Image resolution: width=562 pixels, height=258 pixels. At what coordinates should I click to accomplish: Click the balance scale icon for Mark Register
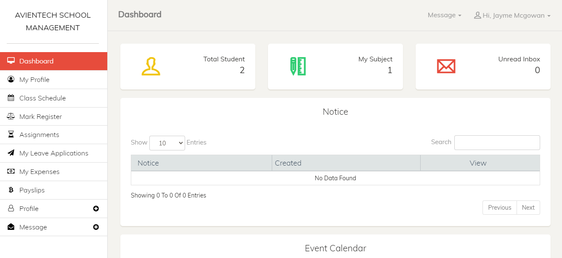[x=11, y=116]
